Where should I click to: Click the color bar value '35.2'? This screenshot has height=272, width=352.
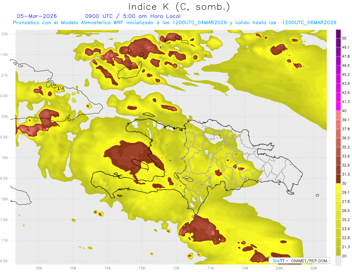(346, 147)
